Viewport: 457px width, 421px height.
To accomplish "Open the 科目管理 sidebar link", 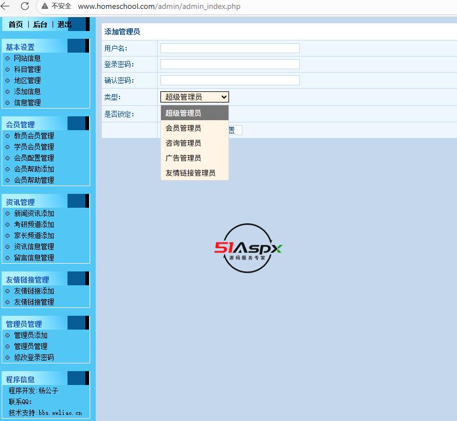I will 28,69.
